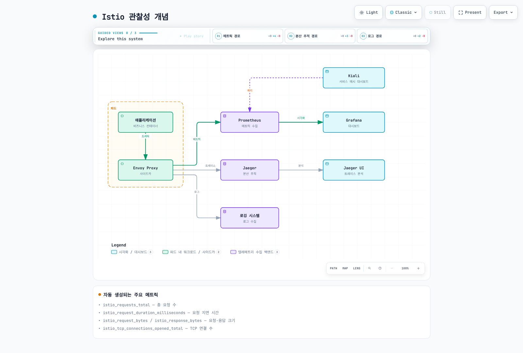Screen dimensions: 523x353
Task: Click the database icon on Prometheus node
Action: click(x=225, y=116)
